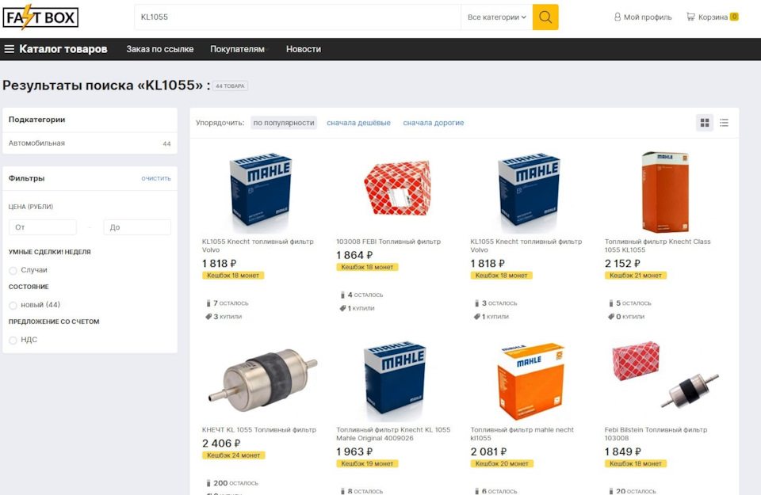Click price '1 864 ₽'
761x495 pixels.
(x=354, y=255)
